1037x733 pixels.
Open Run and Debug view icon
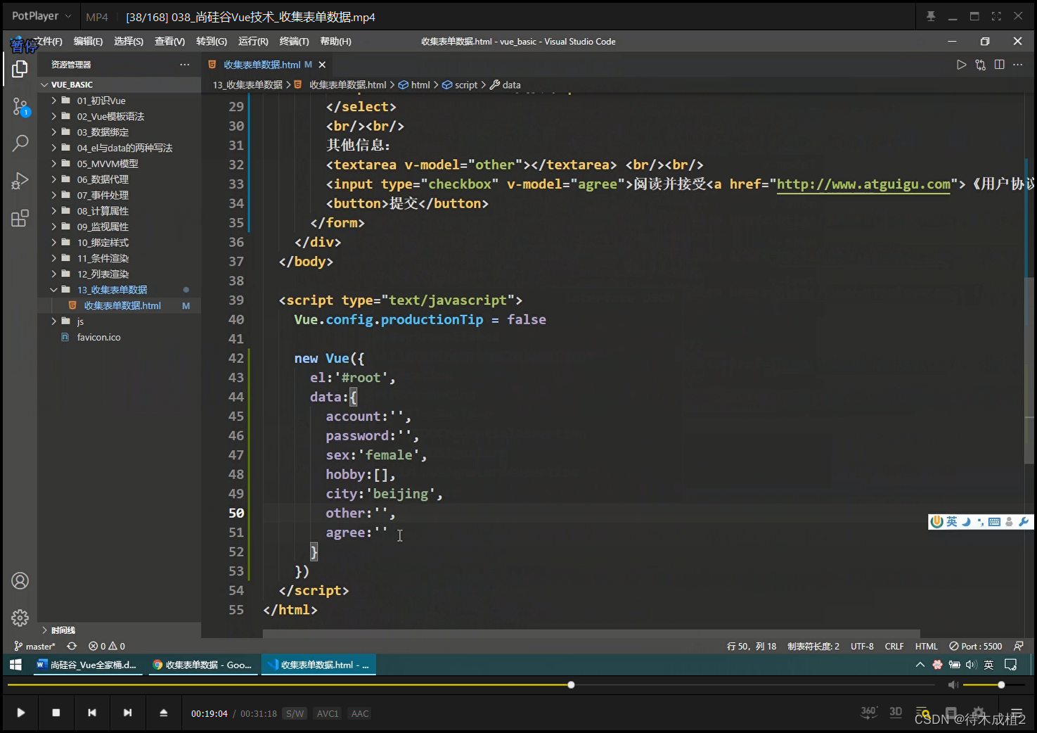pyautogui.click(x=20, y=181)
